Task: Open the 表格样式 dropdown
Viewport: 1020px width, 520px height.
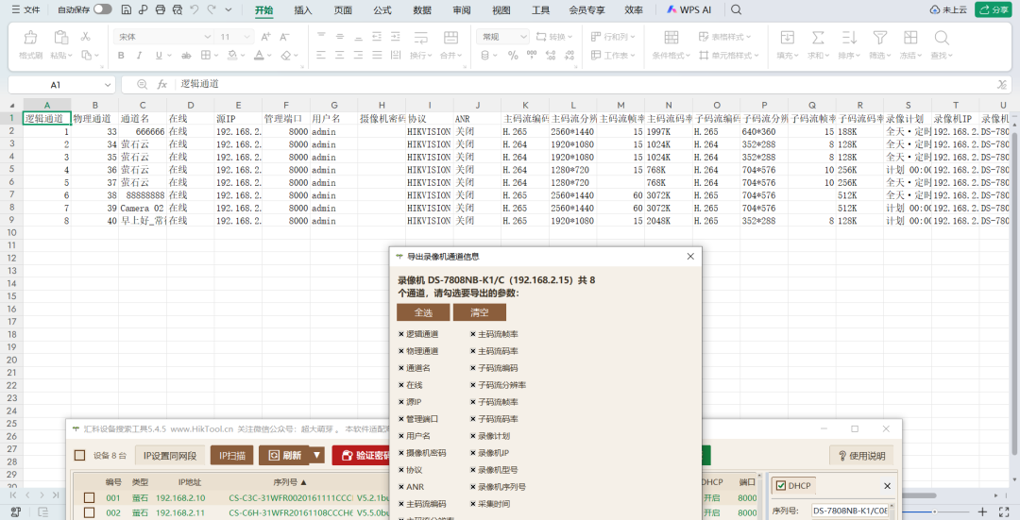Action: [x=724, y=37]
